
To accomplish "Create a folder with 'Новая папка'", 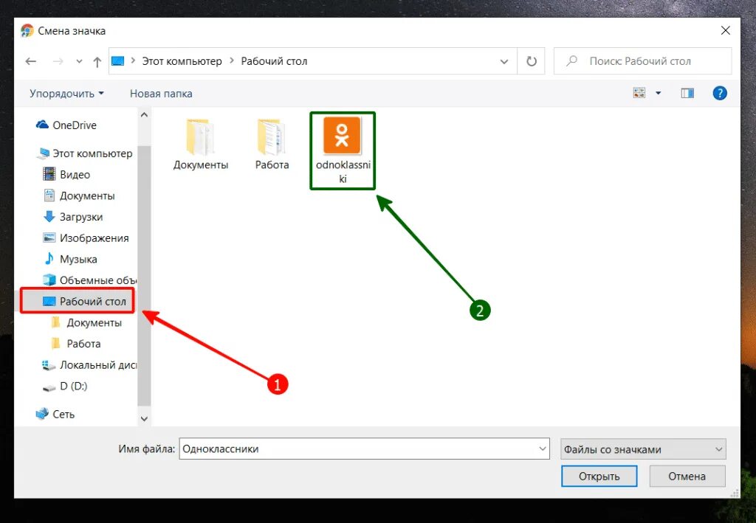I will pos(161,94).
